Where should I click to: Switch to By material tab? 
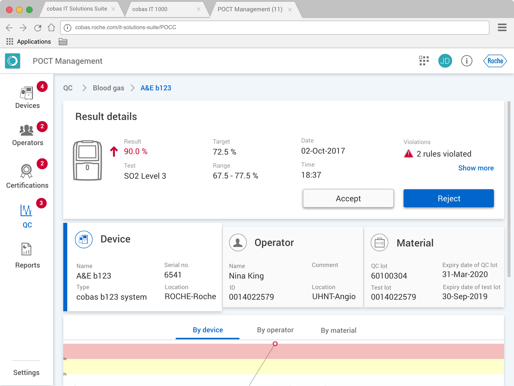[338, 330]
